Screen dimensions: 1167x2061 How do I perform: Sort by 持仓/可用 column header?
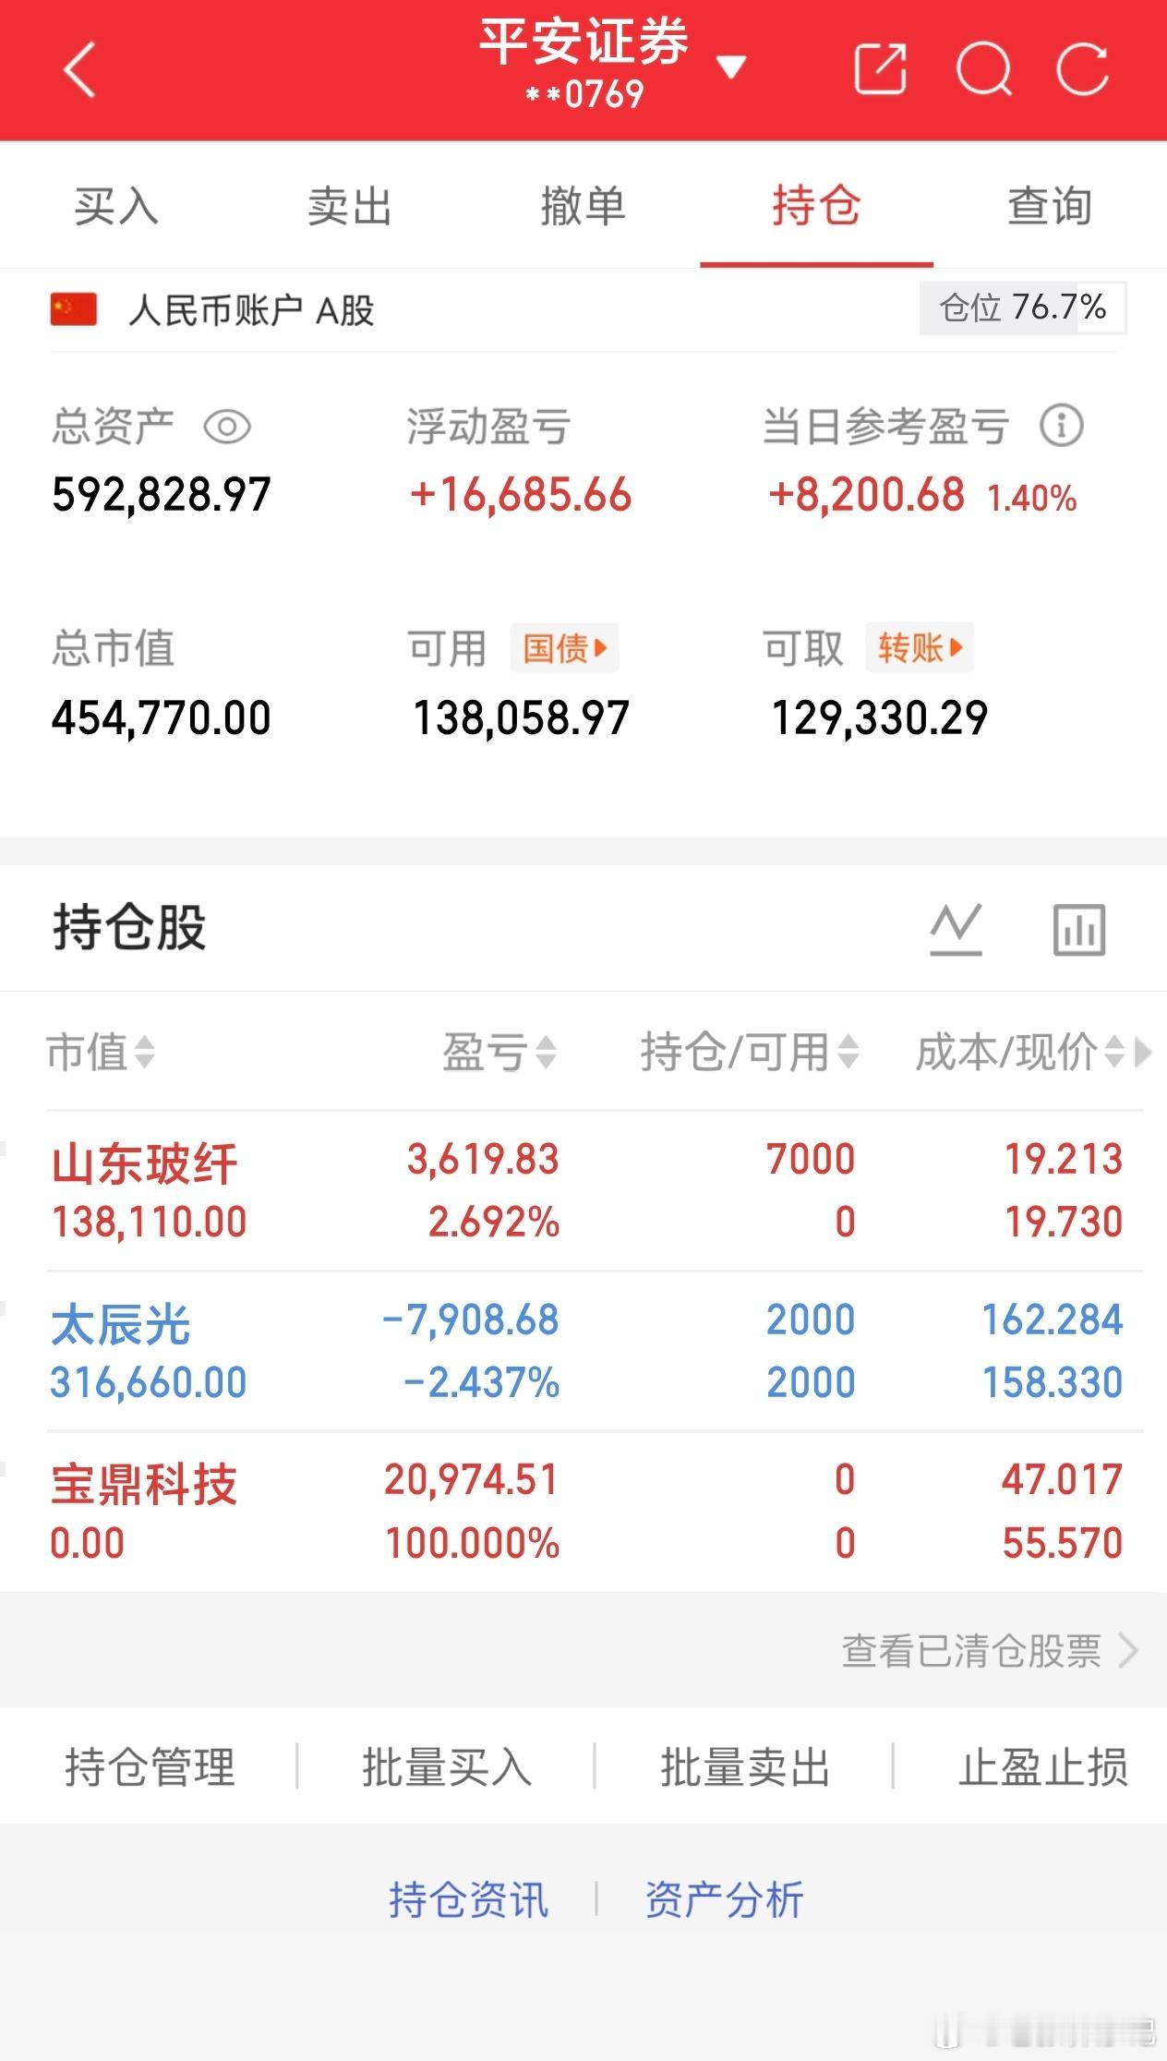point(750,1051)
